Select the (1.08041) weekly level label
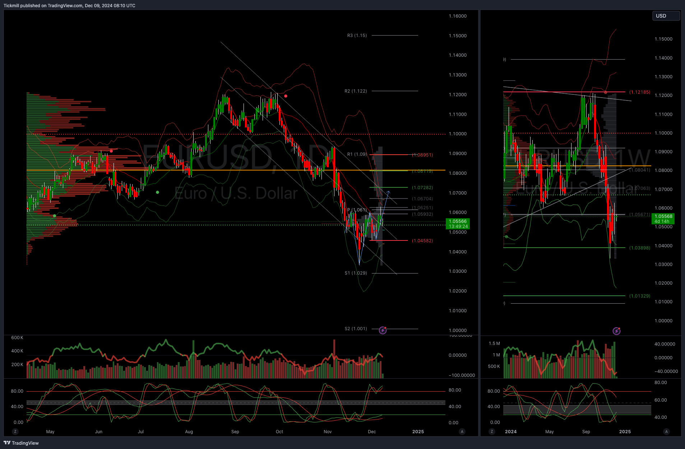This screenshot has height=449, width=685. click(640, 170)
